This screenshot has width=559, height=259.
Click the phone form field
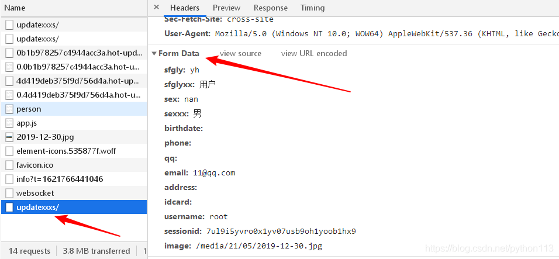coord(178,143)
